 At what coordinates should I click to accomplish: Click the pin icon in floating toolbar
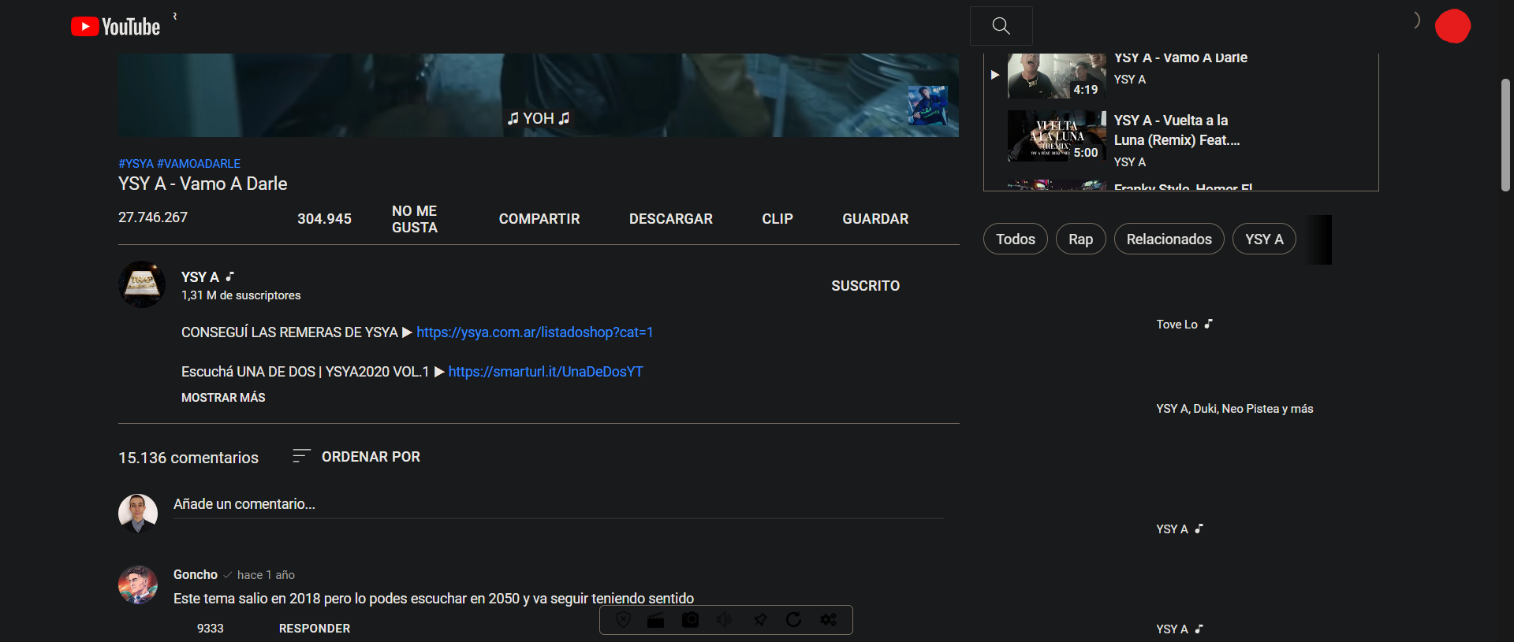coord(760,620)
